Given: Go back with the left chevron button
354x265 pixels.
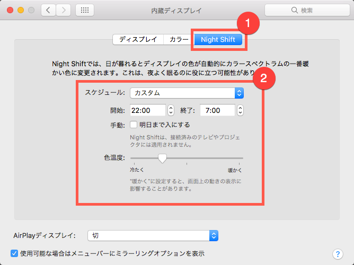Looking at the screenshot, I should [x=48, y=10].
